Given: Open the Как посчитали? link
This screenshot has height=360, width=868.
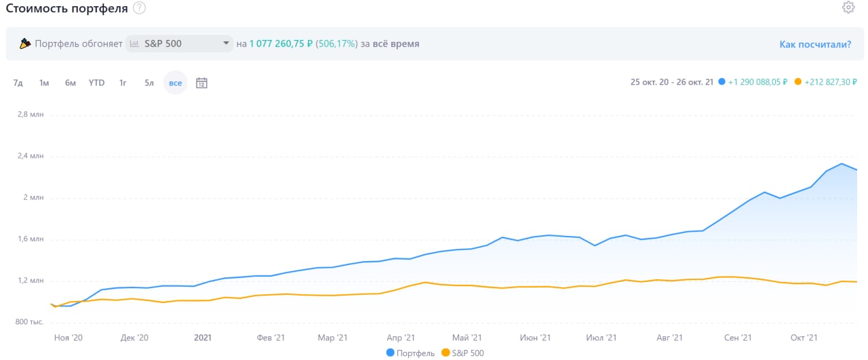Looking at the screenshot, I should pyautogui.click(x=815, y=44).
